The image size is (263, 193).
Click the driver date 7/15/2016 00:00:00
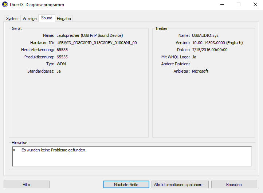click(210, 50)
